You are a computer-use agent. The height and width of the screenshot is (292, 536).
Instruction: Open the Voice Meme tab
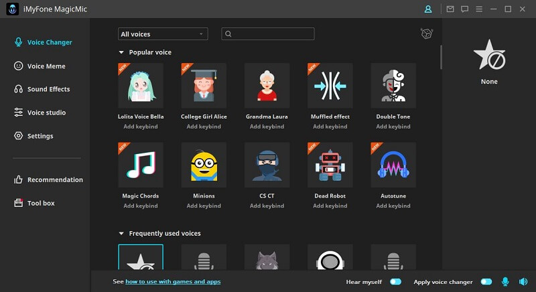point(40,66)
